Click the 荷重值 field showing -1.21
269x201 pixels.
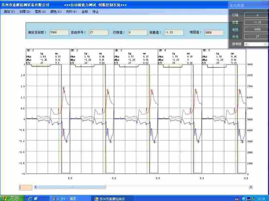point(174,33)
